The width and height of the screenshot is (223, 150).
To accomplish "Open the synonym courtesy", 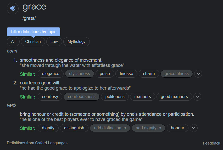I will (x=50, y=97).
